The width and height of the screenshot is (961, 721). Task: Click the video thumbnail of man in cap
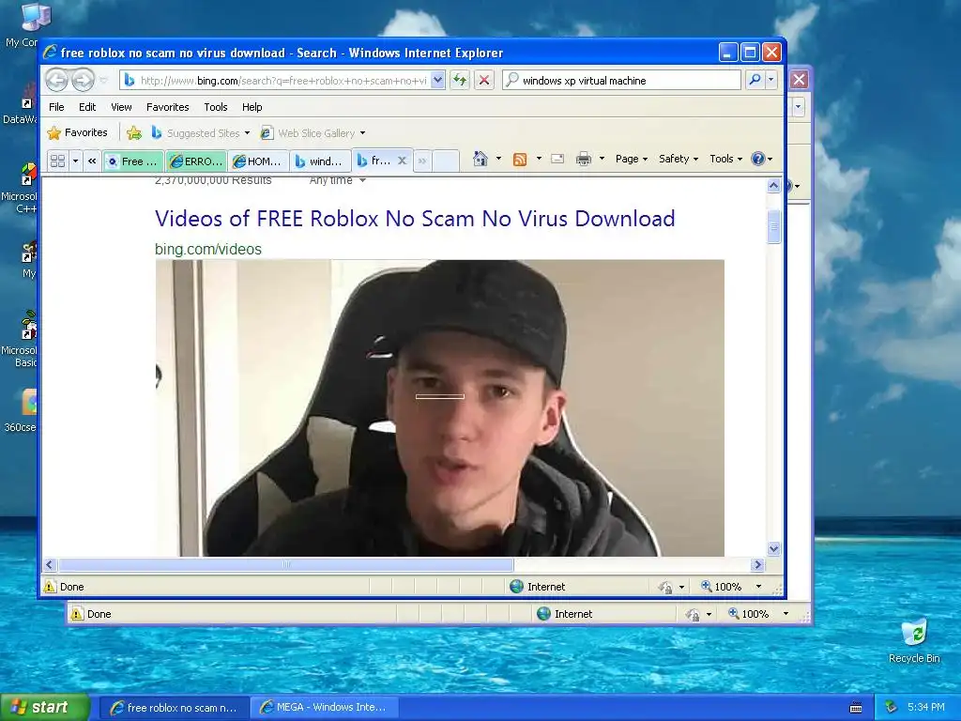(x=439, y=407)
